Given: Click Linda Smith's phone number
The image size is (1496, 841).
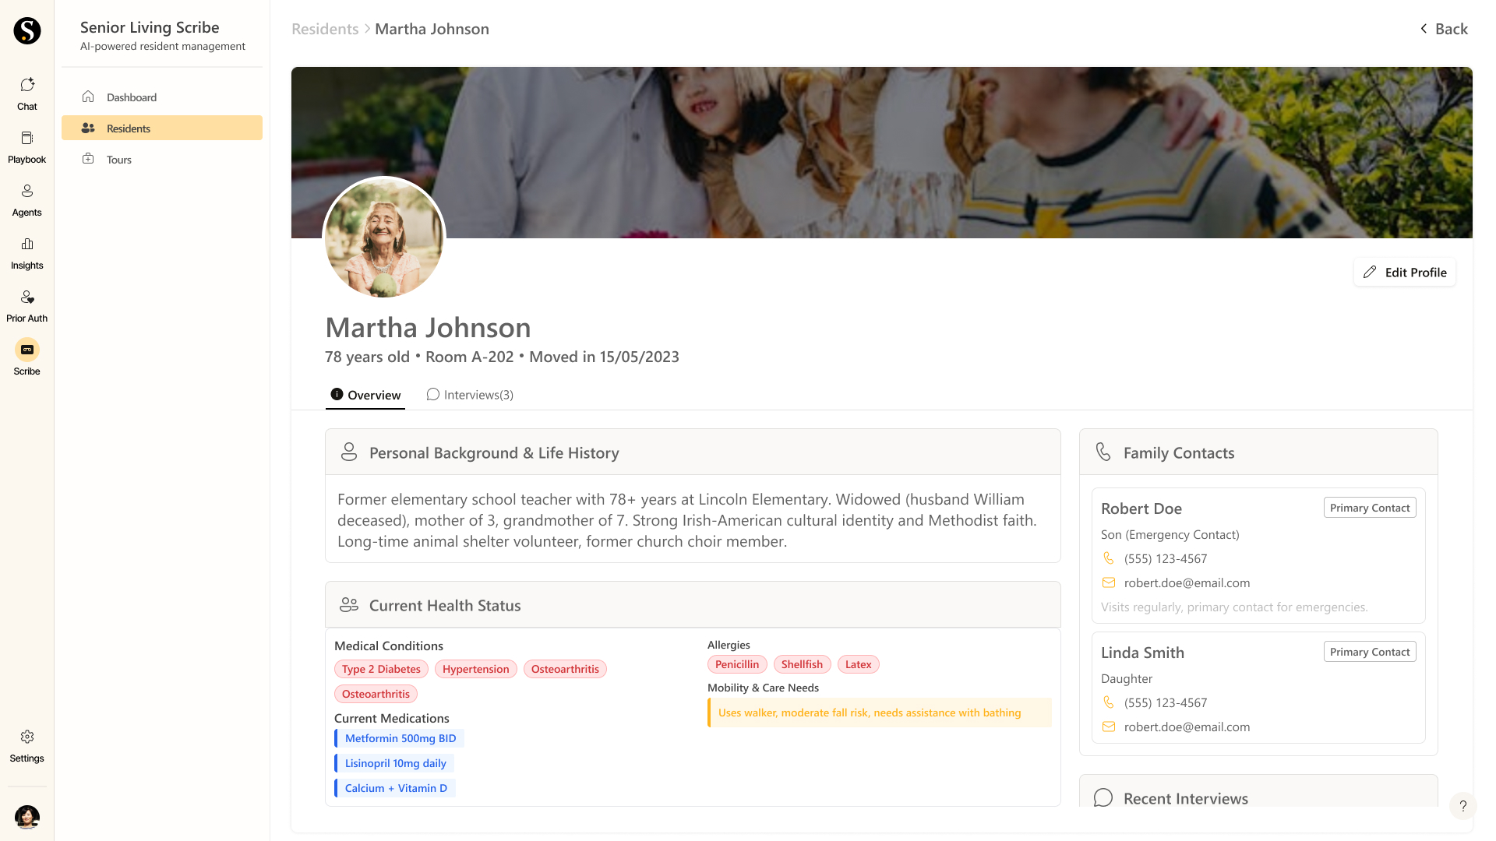Looking at the screenshot, I should click(1166, 702).
